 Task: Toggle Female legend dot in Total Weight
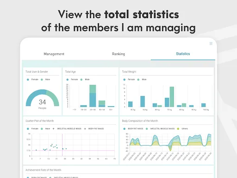125,80
